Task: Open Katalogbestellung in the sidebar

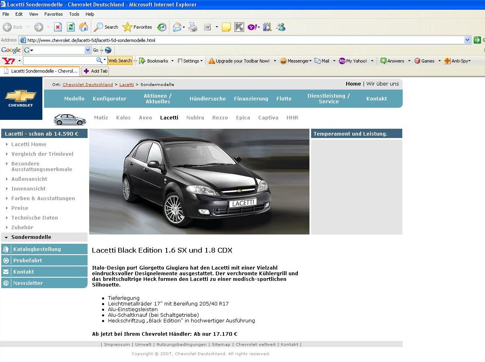Action: click(44, 249)
